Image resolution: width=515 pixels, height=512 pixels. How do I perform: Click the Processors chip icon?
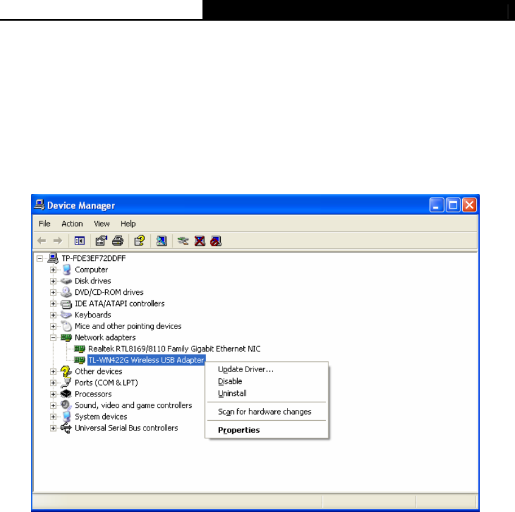pos(66,394)
